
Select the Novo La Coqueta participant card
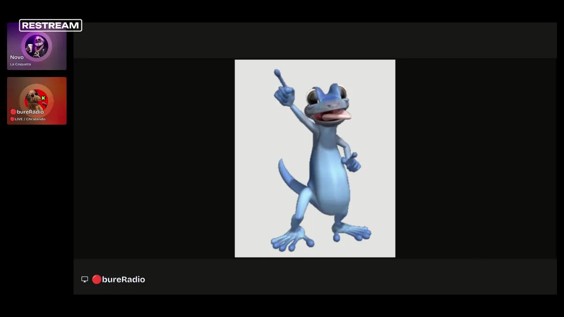point(37,46)
